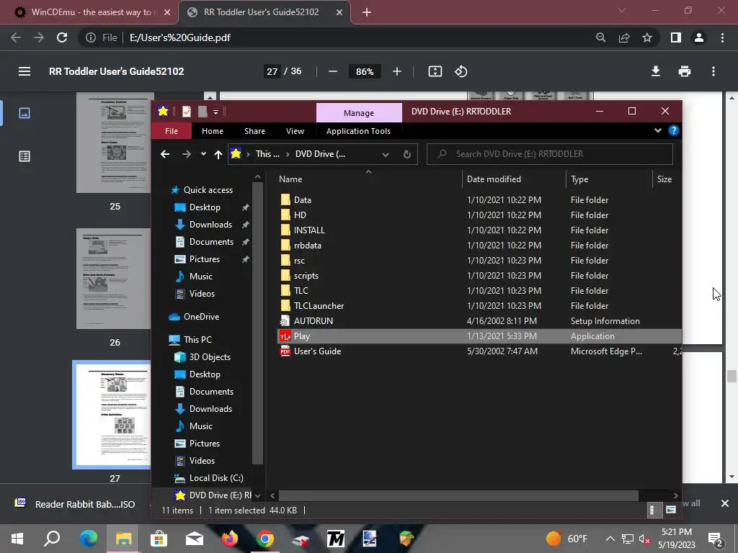Go up one folder level
This screenshot has height=553, width=738.
pyautogui.click(x=218, y=154)
